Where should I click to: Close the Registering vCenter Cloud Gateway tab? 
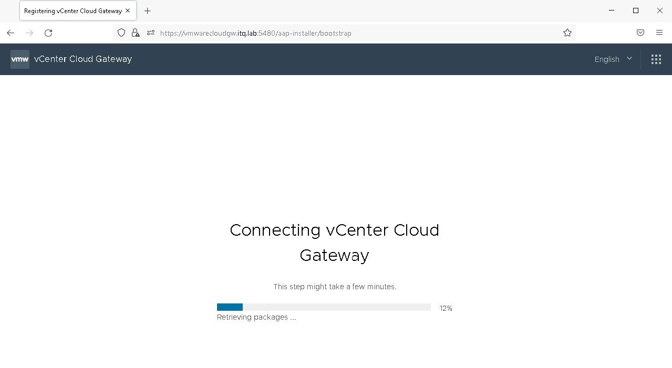pyautogui.click(x=128, y=10)
